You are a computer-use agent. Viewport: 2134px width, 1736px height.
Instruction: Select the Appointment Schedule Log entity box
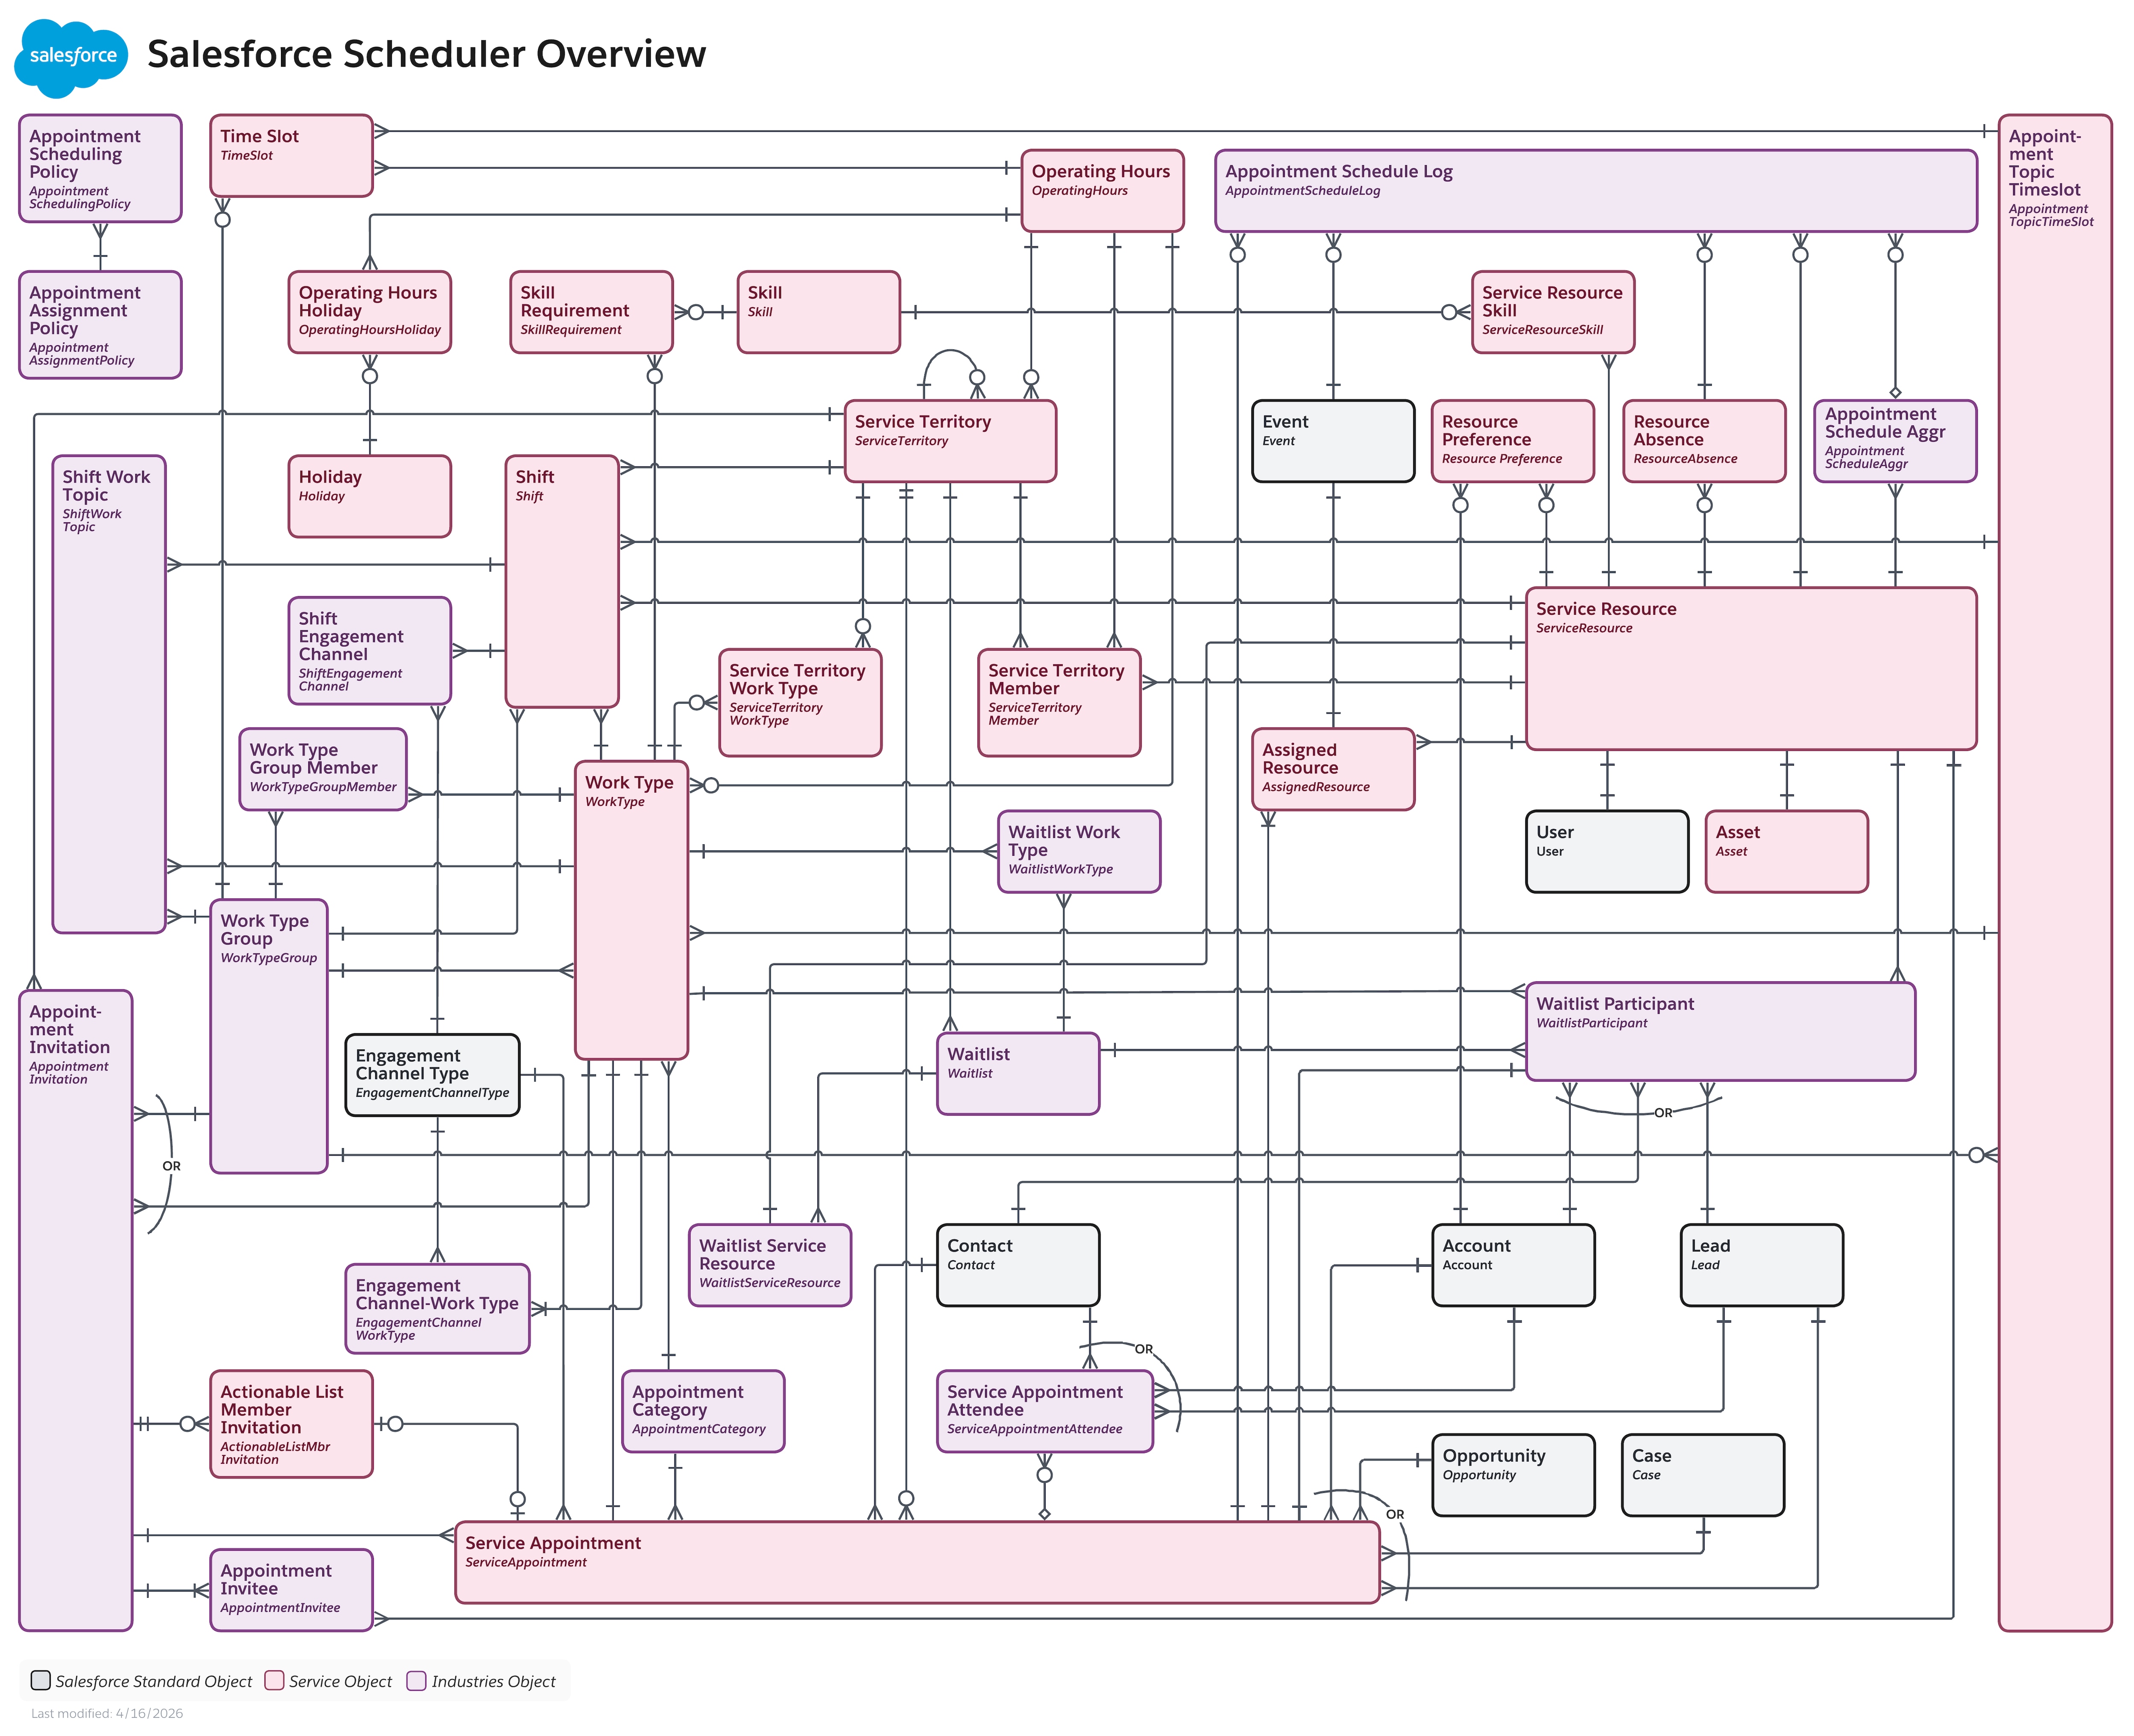(1596, 191)
